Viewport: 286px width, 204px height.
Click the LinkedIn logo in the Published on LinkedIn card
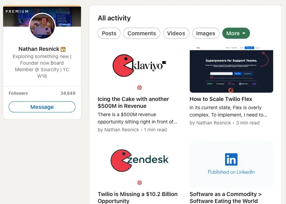[231, 160]
